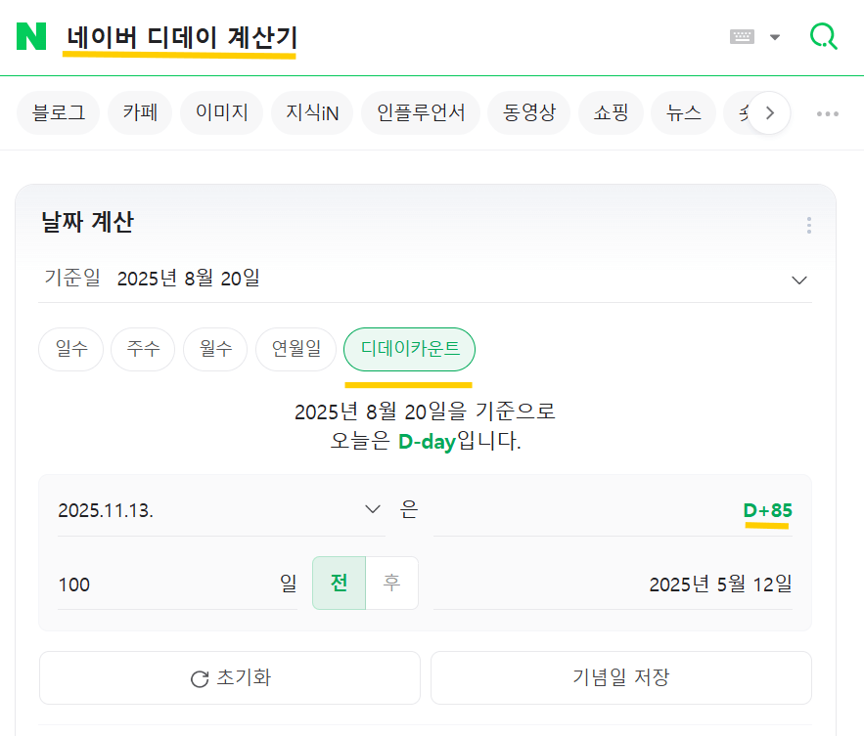
Task: Switch to the 이미지 tab
Action: (221, 112)
